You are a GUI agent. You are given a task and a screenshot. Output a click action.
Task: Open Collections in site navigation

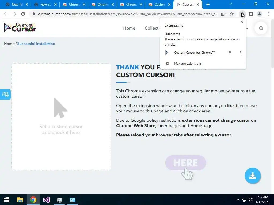(x=152, y=28)
